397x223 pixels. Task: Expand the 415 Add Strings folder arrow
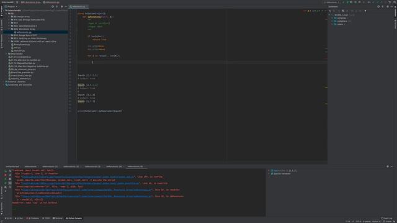(x=9, y=20)
